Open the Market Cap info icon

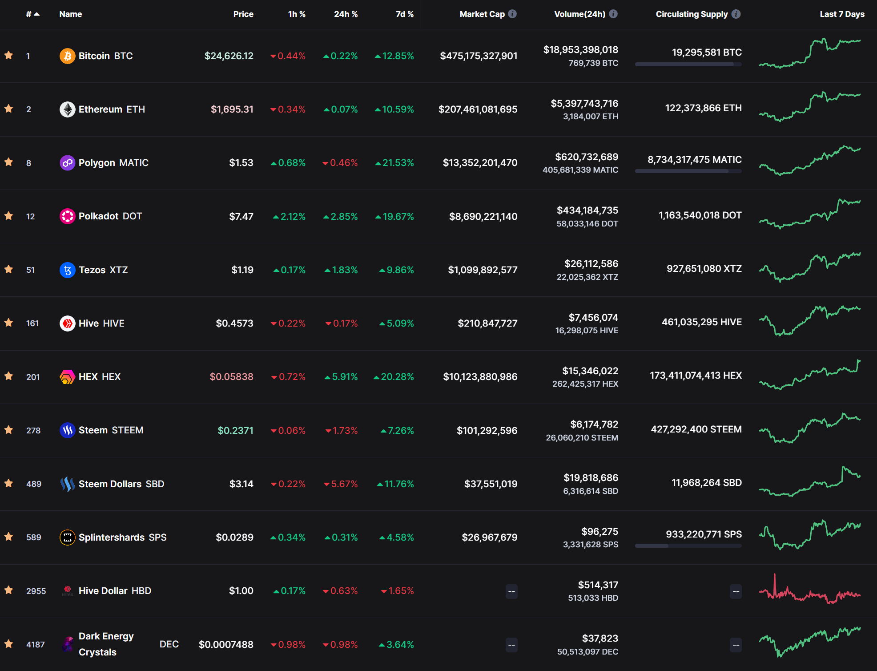pos(512,14)
